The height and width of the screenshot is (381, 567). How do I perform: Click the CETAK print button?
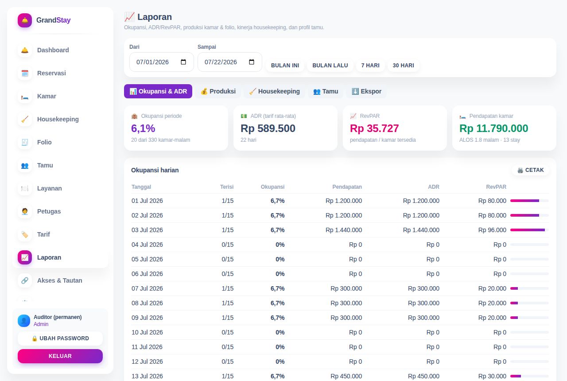tap(530, 170)
